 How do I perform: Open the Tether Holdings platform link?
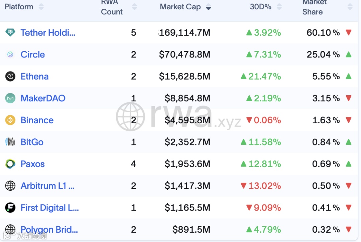pyautogui.click(x=48, y=33)
